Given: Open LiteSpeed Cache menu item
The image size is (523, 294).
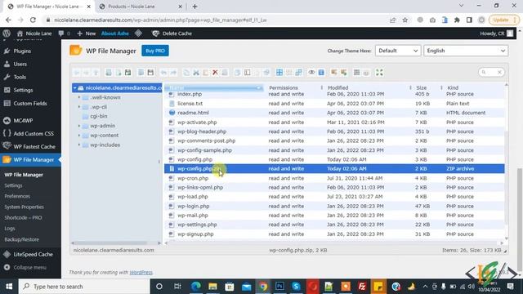Looking at the screenshot, I should point(33,254).
